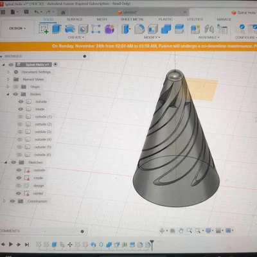Select the Revolve tool icon
The height and width of the screenshot is (257, 257).
click(70, 29)
